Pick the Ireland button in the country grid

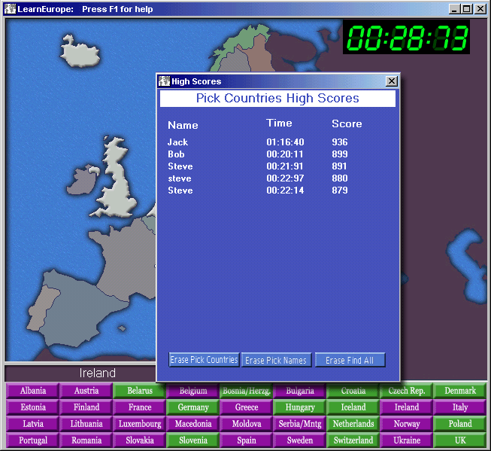tap(407, 407)
